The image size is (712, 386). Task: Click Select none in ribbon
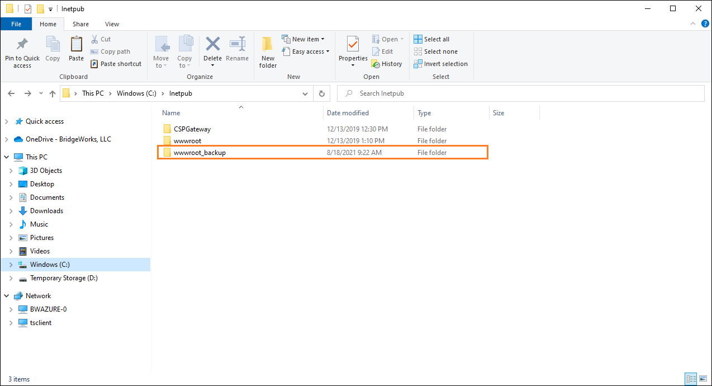tap(435, 51)
